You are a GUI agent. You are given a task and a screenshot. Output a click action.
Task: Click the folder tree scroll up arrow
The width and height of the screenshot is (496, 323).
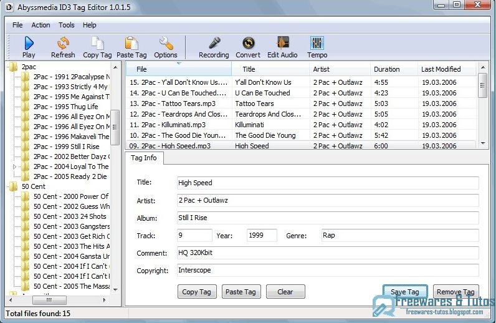115,67
